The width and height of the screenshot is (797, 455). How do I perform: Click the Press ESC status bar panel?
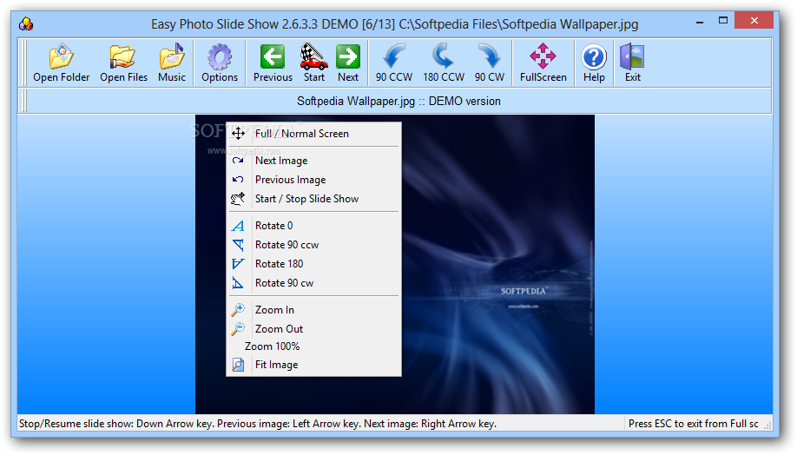[694, 424]
